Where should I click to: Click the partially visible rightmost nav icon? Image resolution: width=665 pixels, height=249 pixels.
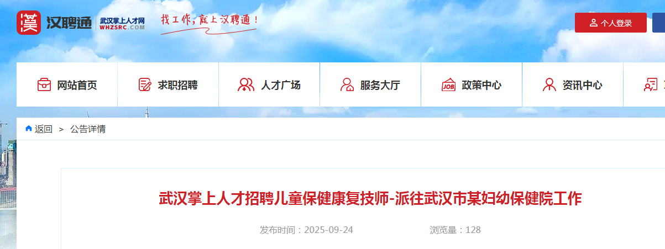[x=651, y=84]
